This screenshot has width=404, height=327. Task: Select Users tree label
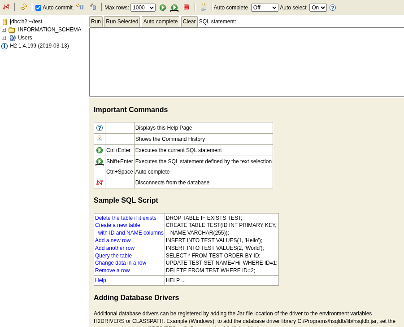(25, 38)
